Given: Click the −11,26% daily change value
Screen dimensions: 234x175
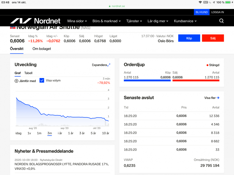Looking at the screenshot, I should [x=35, y=41].
